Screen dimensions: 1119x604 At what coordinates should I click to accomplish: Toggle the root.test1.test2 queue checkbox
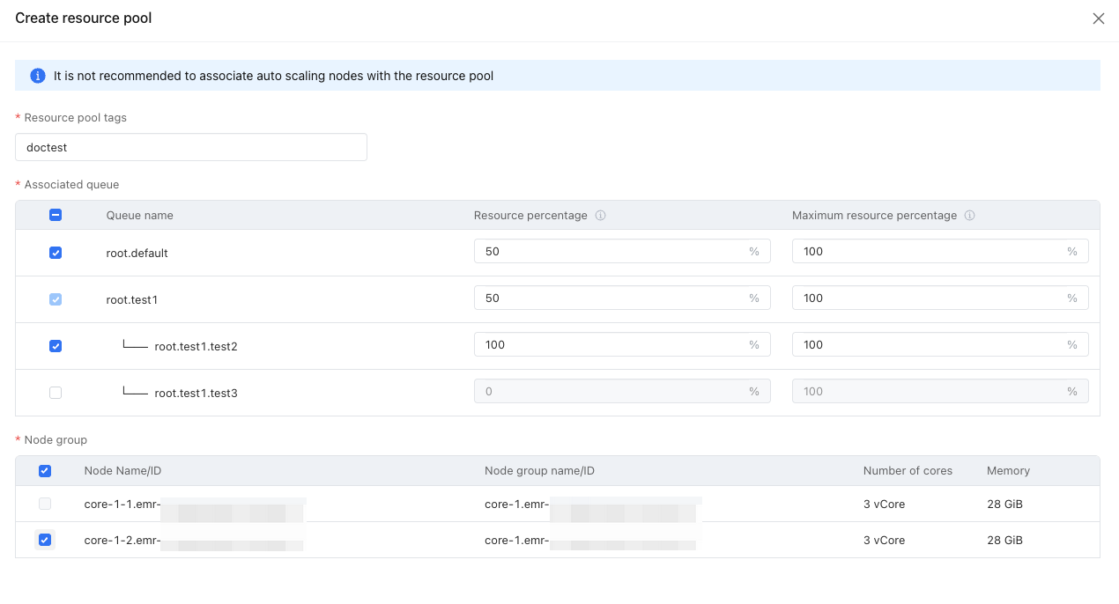click(x=56, y=346)
